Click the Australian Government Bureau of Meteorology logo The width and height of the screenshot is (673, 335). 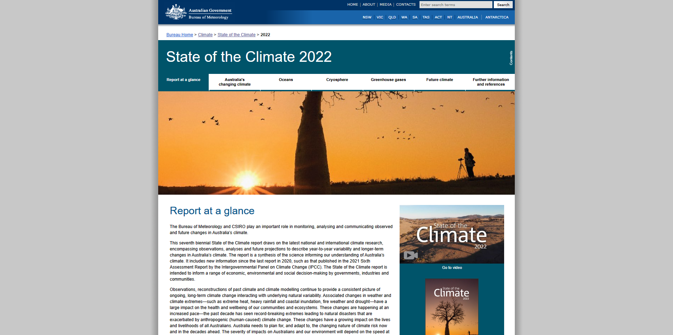tap(198, 12)
